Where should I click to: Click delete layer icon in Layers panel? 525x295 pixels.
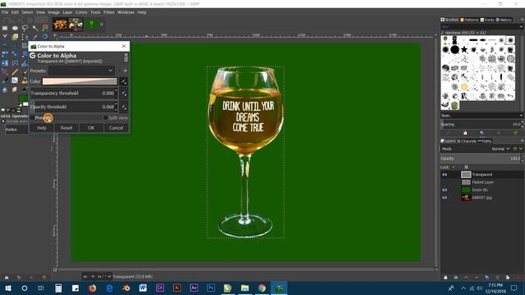(518, 277)
